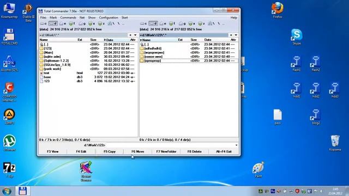Click the F6 Move button

[x=138, y=151]
